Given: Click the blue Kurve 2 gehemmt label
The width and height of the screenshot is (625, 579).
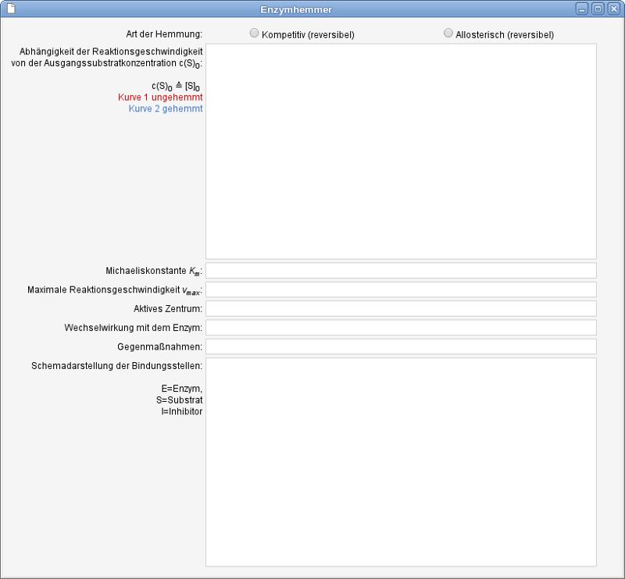Looking at the screenshot, I should (166, 109).
